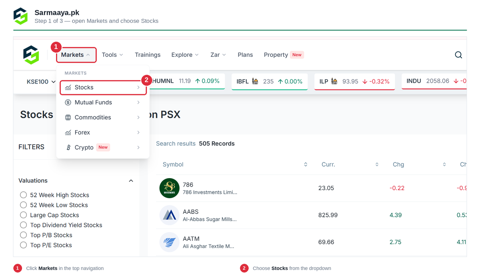
Task: Select Top P/B Stocks filter
Action: tap(23, 235)
